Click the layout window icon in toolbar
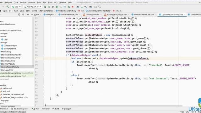This screenshot has width=201, height=113. 95,7
